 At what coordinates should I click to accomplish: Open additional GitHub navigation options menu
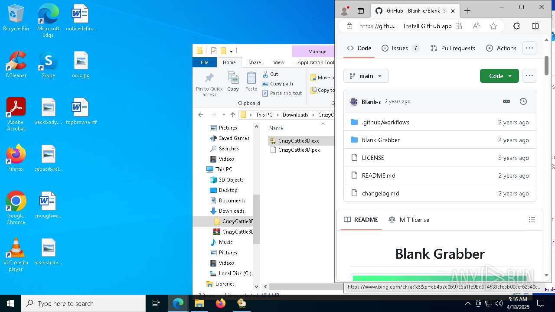click(529, 48)
